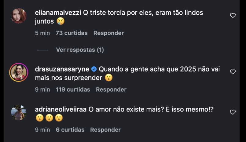This screenshot has height=142, width=246.
Task: Open adrianeoliveiiraa's profile picture
Action: point(19,113)
